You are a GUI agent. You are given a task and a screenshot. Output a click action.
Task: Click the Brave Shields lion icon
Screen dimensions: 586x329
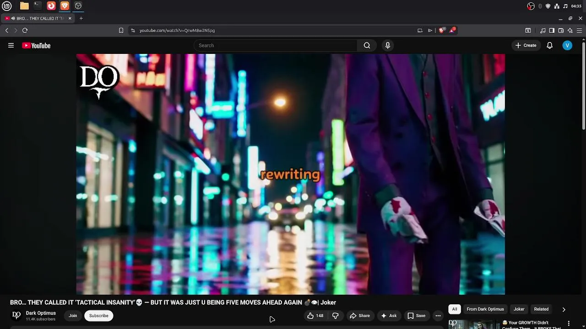click(442, 30)
